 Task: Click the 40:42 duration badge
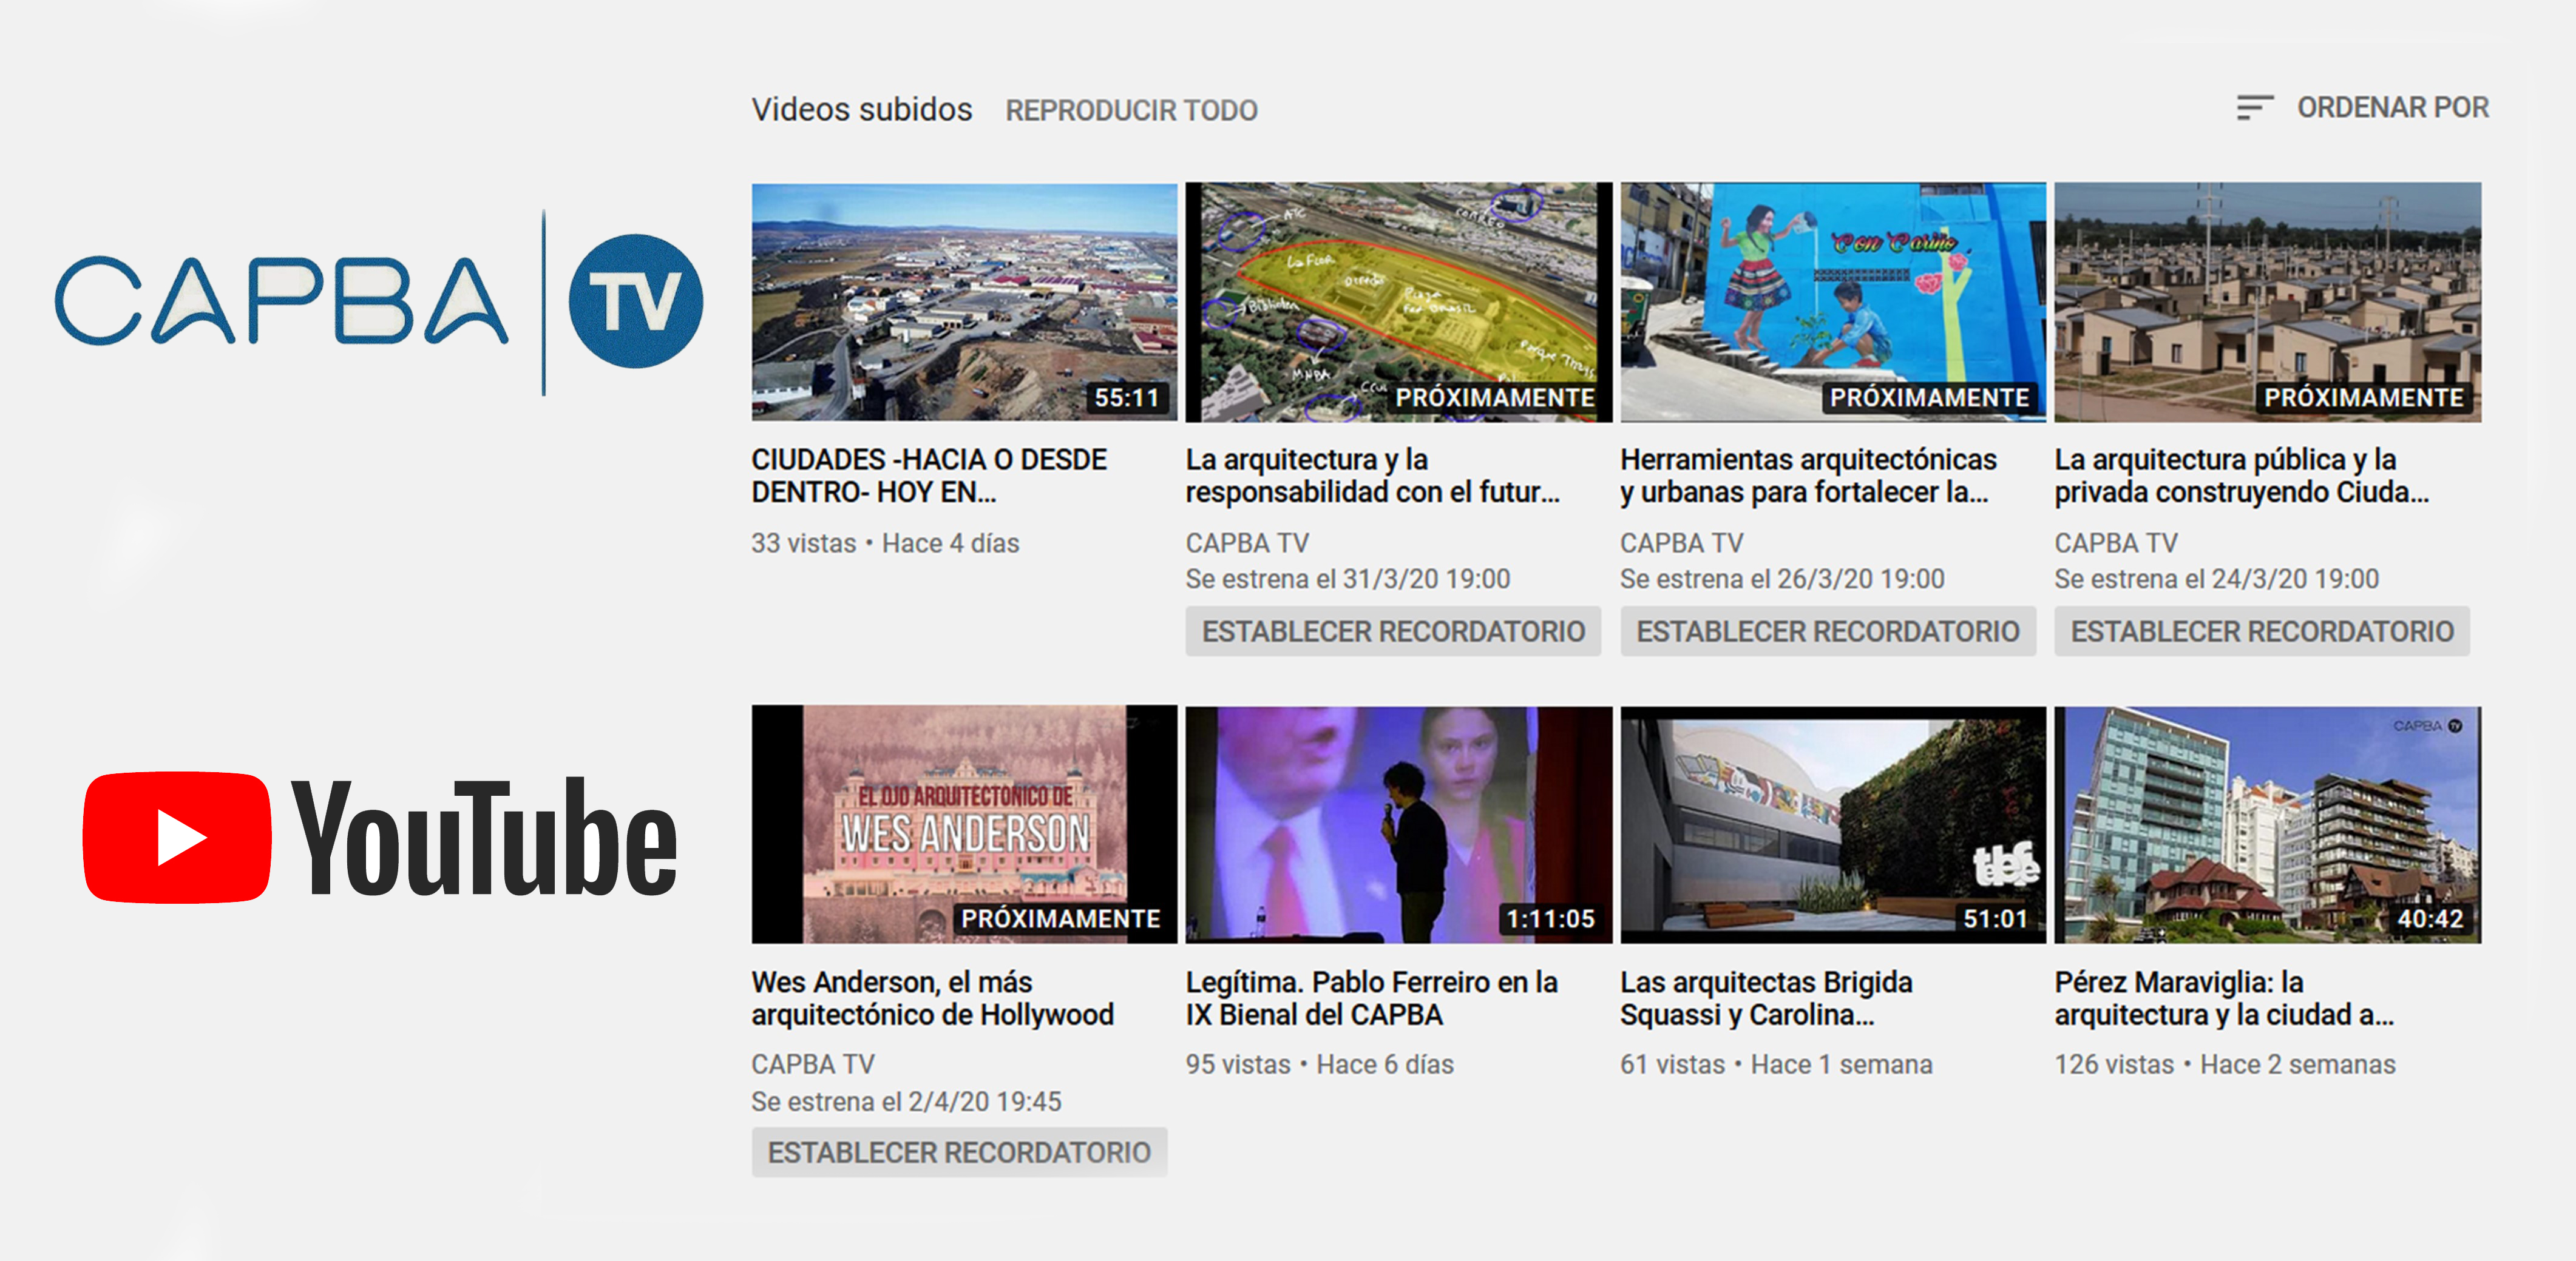click(x=2430, y=920)
